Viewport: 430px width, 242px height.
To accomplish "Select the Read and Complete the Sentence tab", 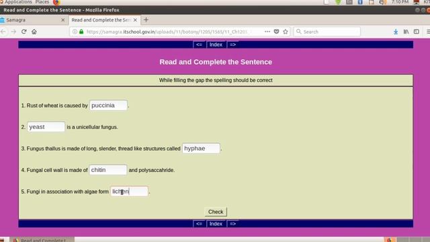I will coord(105,20).
